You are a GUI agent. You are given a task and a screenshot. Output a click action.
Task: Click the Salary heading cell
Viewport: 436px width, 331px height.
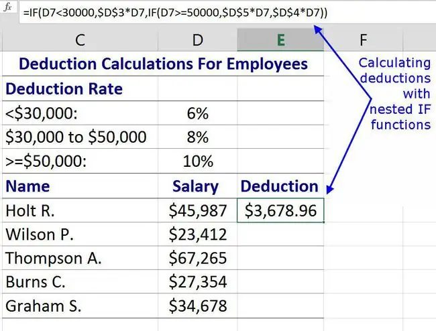[198, 186]
